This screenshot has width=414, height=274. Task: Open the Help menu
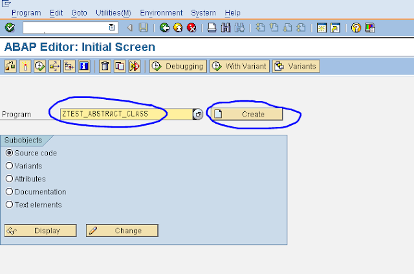tap(232, 13)
